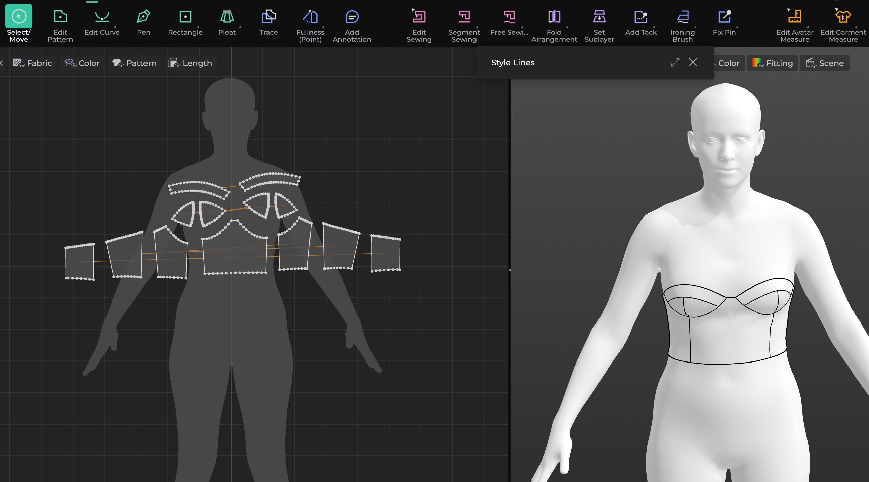The height and width of the screenshot is (482, 869).
Task: Expand the Style Lines panel to fullscreen
Action: tap(675, 63)
